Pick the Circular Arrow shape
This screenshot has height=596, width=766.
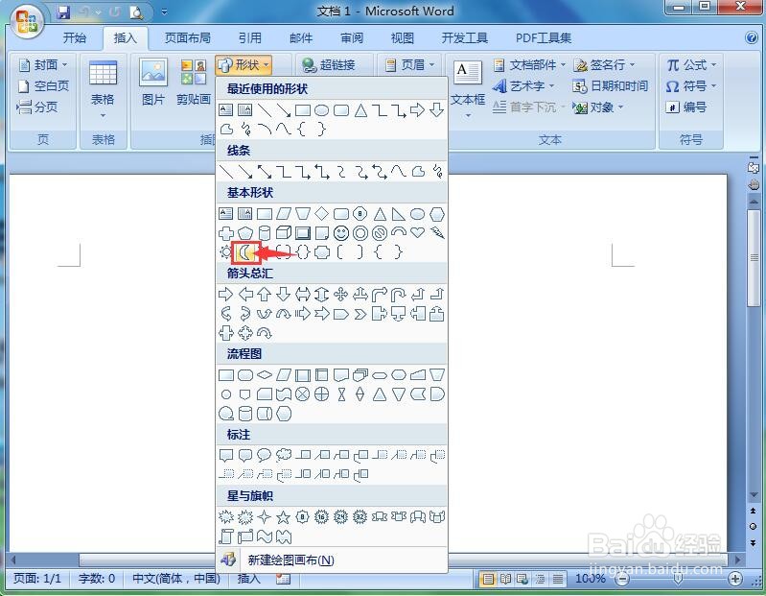click(x=265, y=333)
